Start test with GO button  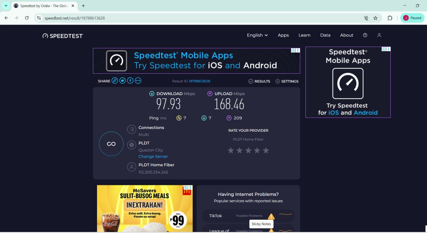tap(111, 144)
